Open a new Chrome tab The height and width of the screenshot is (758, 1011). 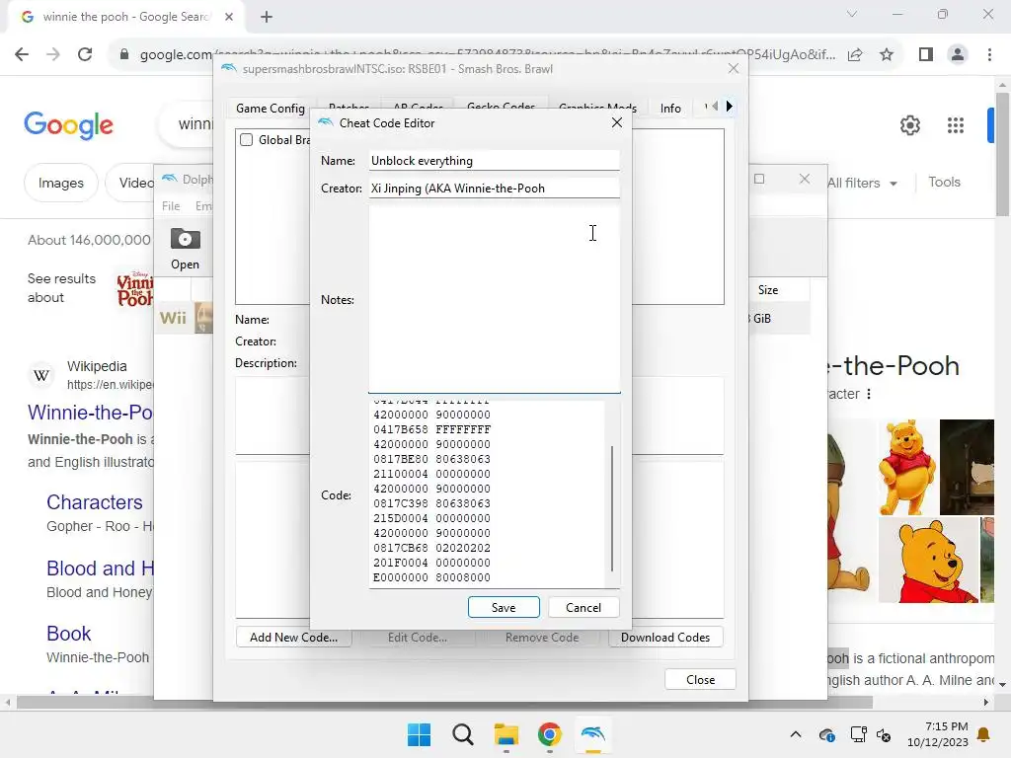tap(267, 17)
